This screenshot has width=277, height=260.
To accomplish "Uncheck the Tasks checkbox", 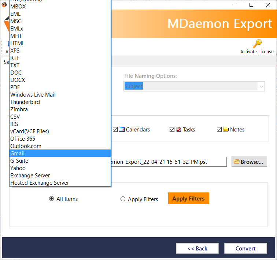I will (172, 130).
